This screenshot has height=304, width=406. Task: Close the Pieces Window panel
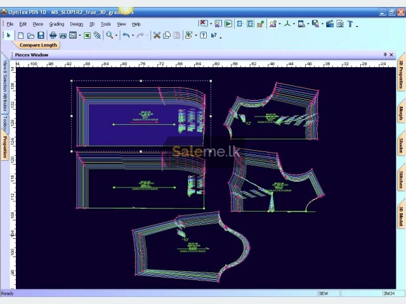point(391,54)
